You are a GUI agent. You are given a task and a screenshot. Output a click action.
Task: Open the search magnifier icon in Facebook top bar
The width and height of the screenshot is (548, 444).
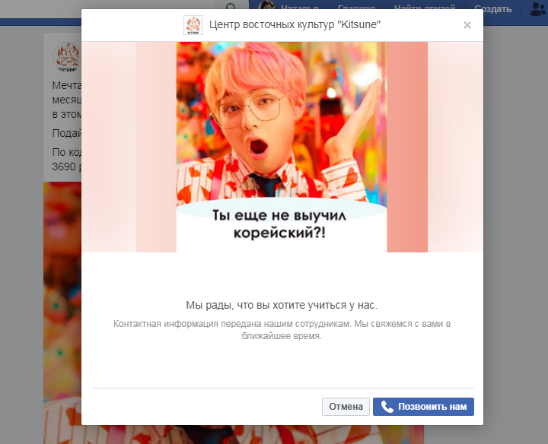click(231, 6)
